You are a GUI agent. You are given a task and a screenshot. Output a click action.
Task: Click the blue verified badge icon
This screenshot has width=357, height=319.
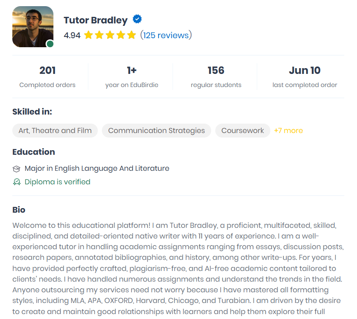(x=137, y=19)
